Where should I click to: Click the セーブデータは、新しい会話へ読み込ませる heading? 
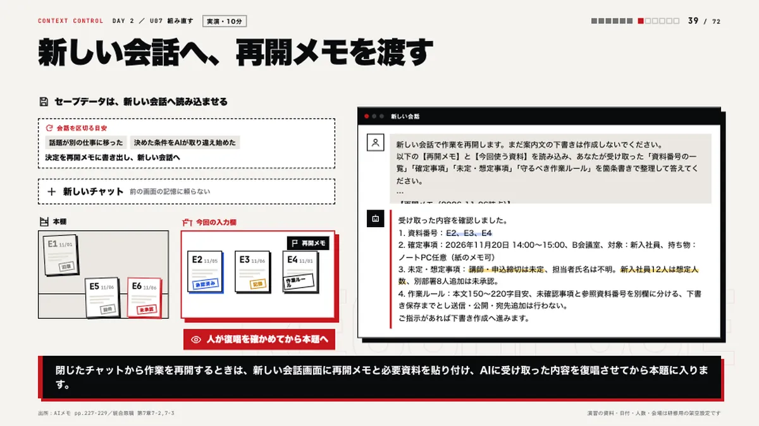tap(141, 102)
